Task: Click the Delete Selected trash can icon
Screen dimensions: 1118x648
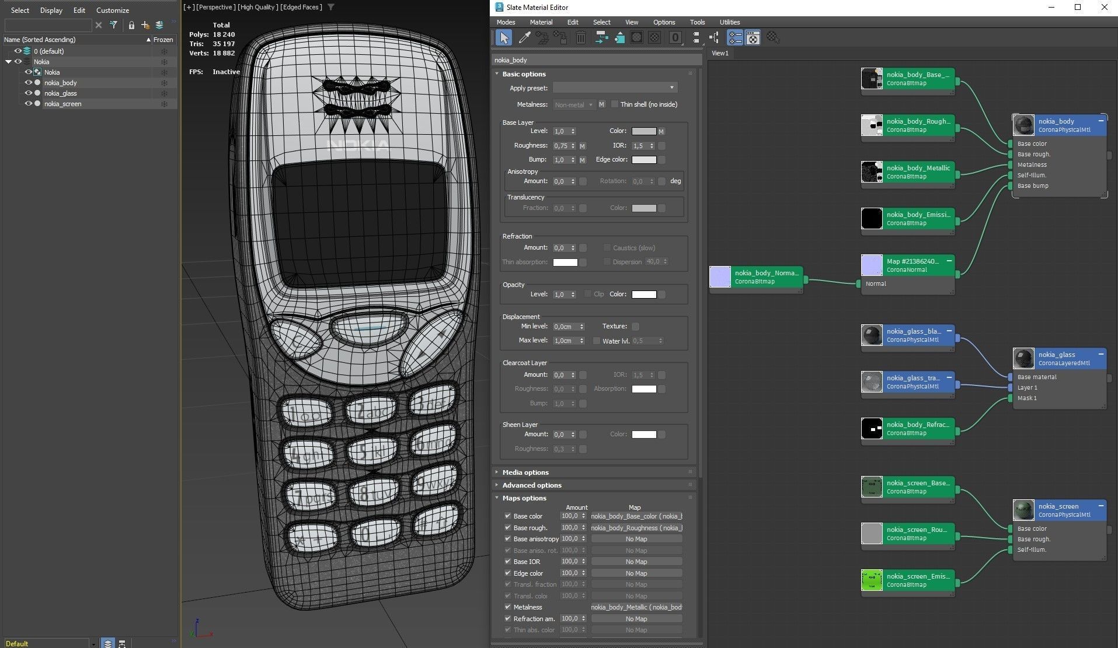Action: coord(580,38)
